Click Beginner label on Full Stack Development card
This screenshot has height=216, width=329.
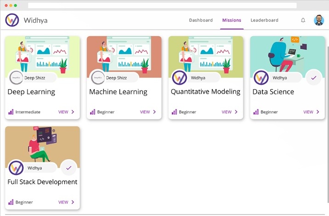[x=24, y=202]
